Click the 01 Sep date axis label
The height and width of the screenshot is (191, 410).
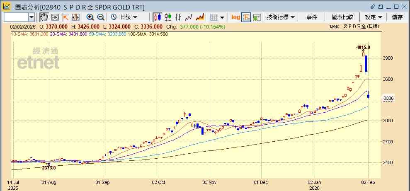[x=103, y=182]
